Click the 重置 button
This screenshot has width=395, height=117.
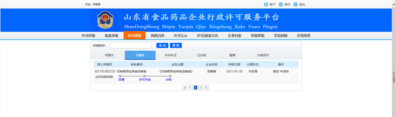point(176,45)
